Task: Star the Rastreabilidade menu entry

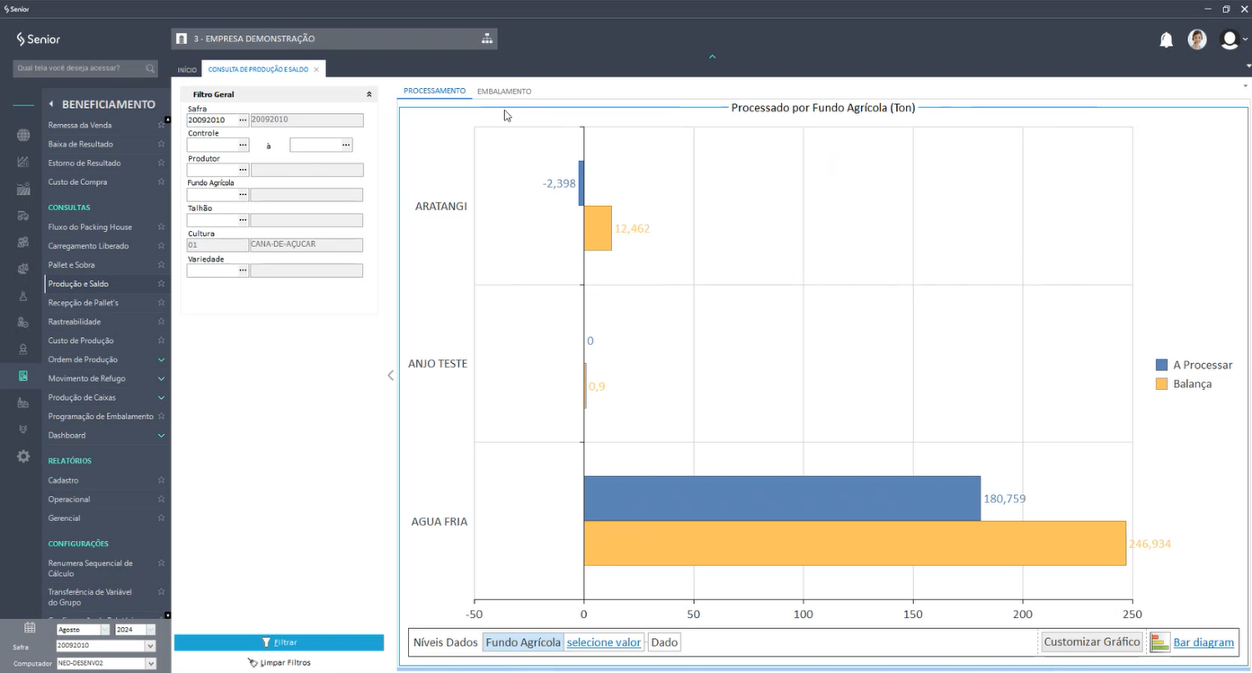Action: [x=161, y=322]
